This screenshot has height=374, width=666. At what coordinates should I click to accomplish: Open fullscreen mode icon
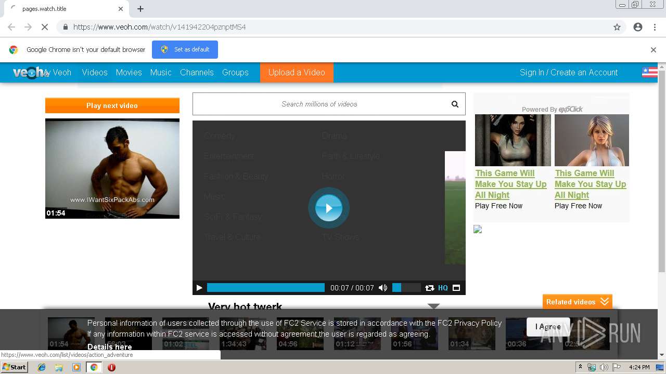(x=456, y=288)
